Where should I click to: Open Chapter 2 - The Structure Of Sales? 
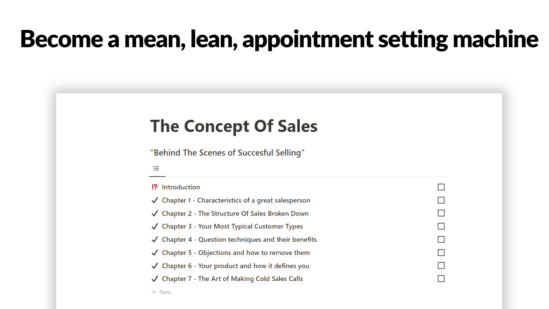coord(235,213)
